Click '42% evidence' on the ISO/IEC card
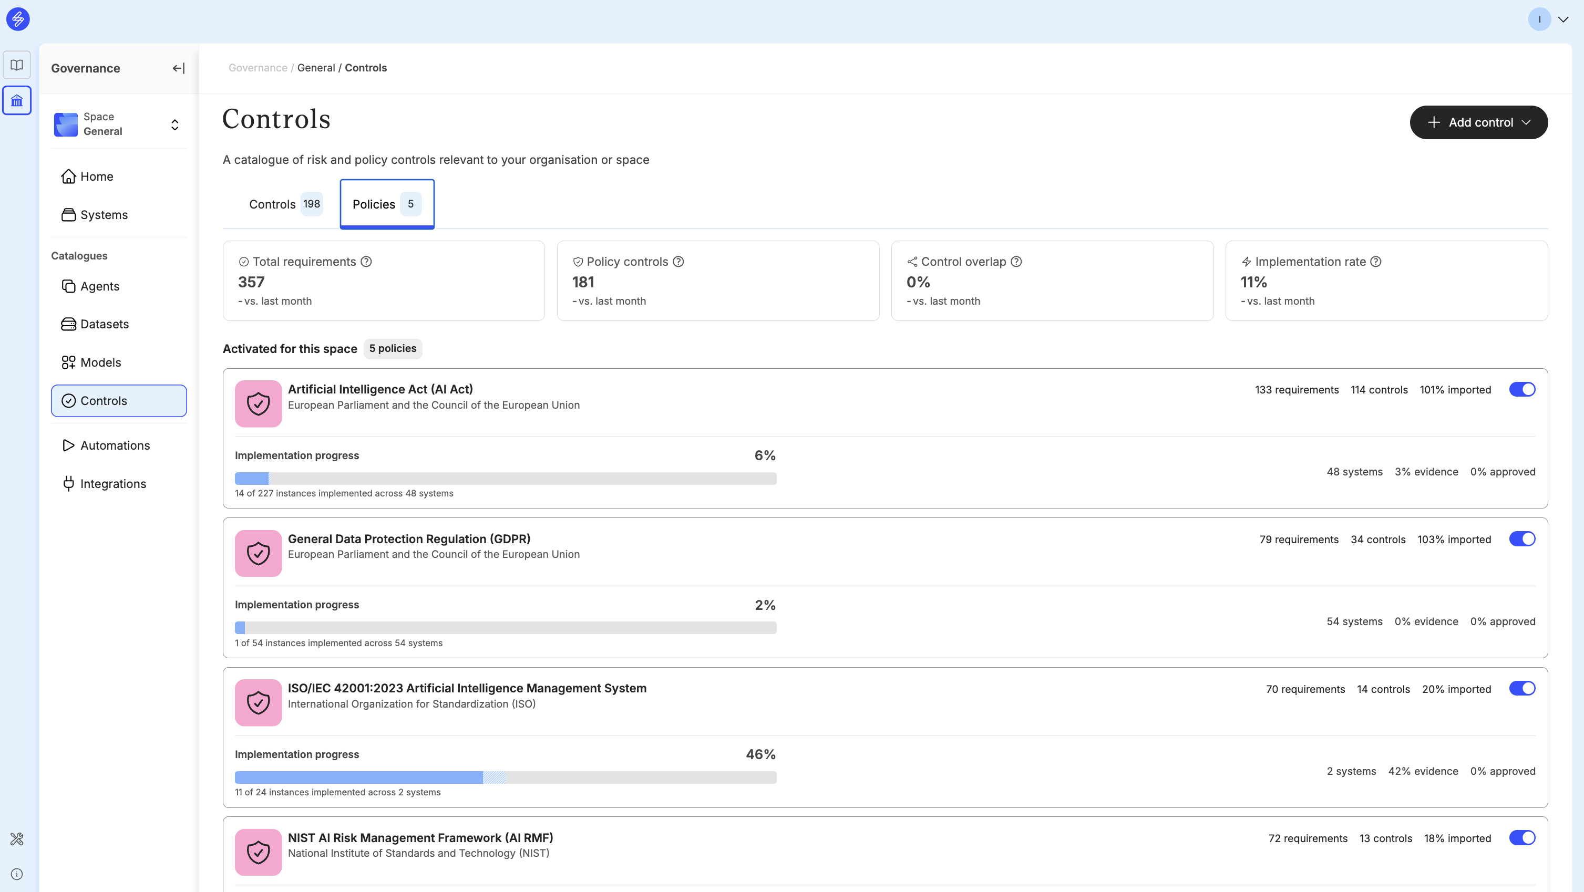Viewport: 1584px width, 892px height. (1424, 772)
